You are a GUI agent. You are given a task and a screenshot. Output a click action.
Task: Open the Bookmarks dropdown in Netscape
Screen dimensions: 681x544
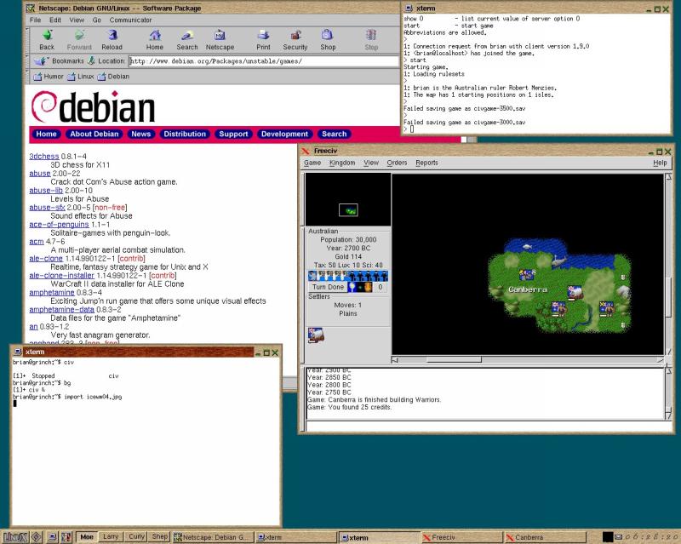tap(61, 61)
